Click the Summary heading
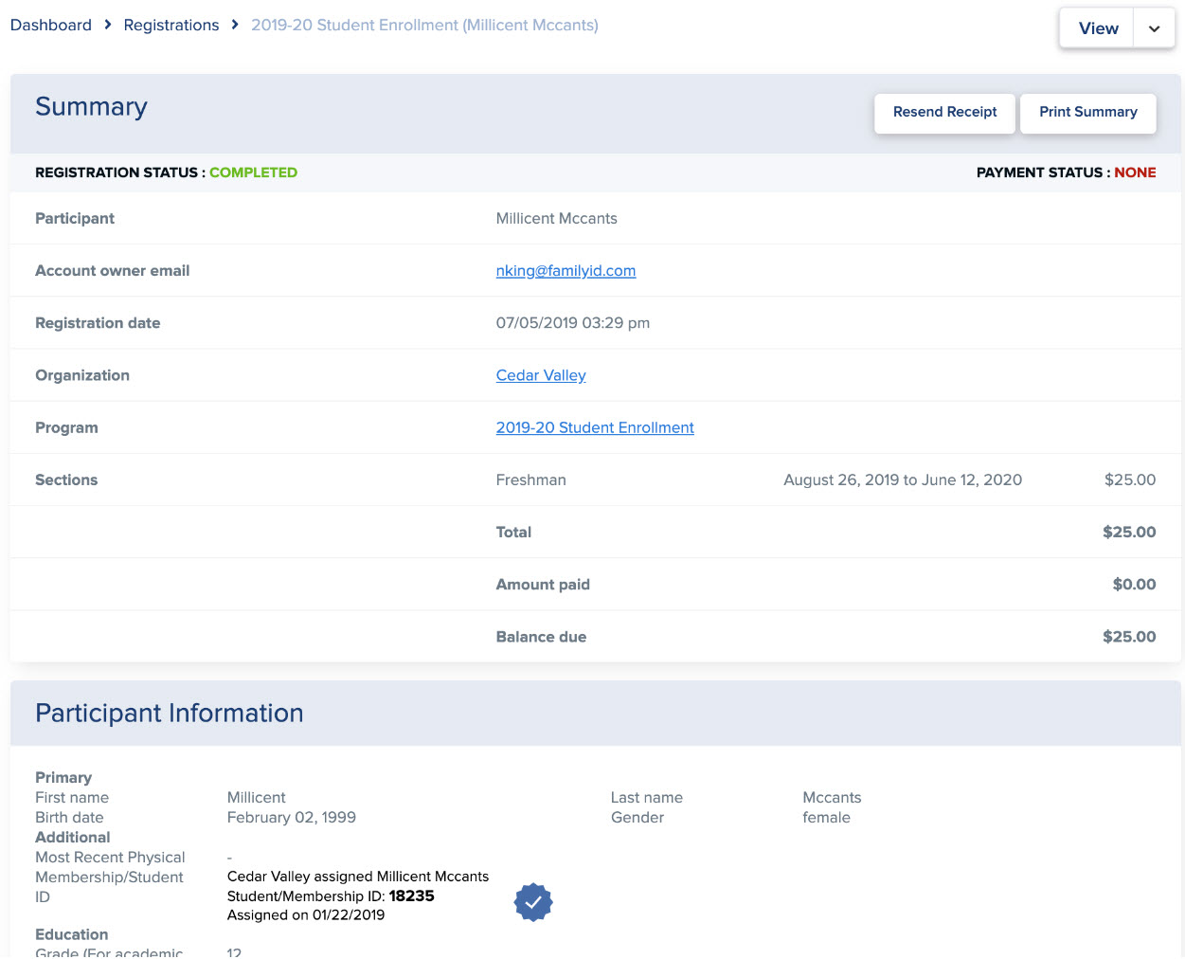The width and height of the screenshot is (1185, 959). coord(91,107)
